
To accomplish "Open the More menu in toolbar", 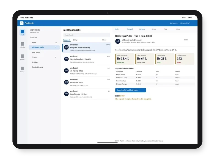I will pyautogui.click(x=178, y=29).
